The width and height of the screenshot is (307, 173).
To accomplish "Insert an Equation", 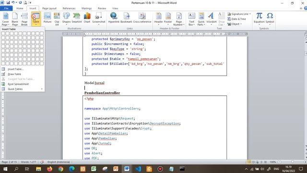I will click(259, 18).
